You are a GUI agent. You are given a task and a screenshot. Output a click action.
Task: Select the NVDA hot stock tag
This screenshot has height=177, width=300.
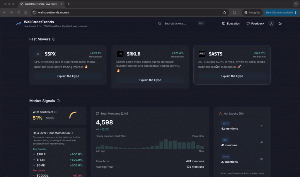(x=226, y=157)
